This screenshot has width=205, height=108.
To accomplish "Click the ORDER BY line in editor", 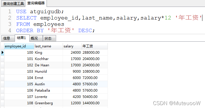I will point(55,30).
